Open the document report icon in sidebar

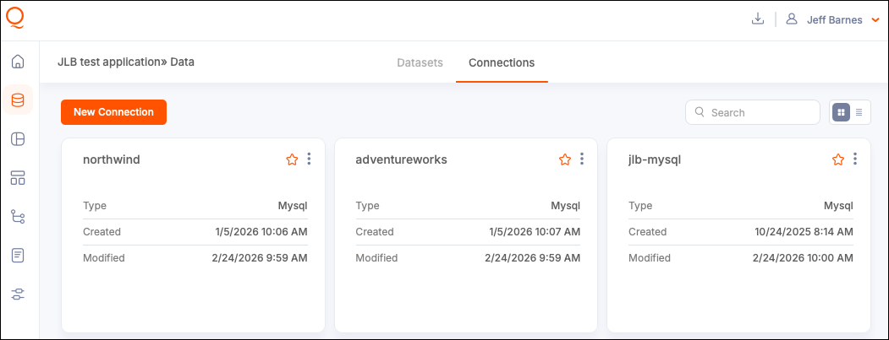18,255
